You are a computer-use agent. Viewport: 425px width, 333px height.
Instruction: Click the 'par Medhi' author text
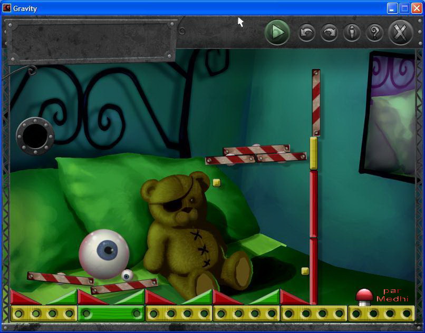pyautogui.click(x=392, y=295)
